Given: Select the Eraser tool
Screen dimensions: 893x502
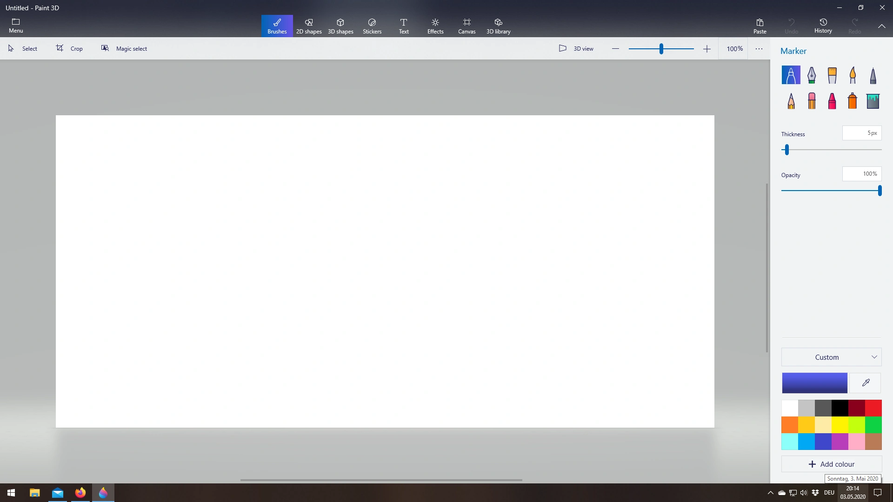Looking at the screenshot, I should pyautogui.click(x=812, y=101).
